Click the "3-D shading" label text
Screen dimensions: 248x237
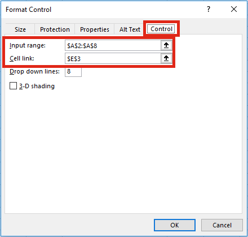[37, 86]
